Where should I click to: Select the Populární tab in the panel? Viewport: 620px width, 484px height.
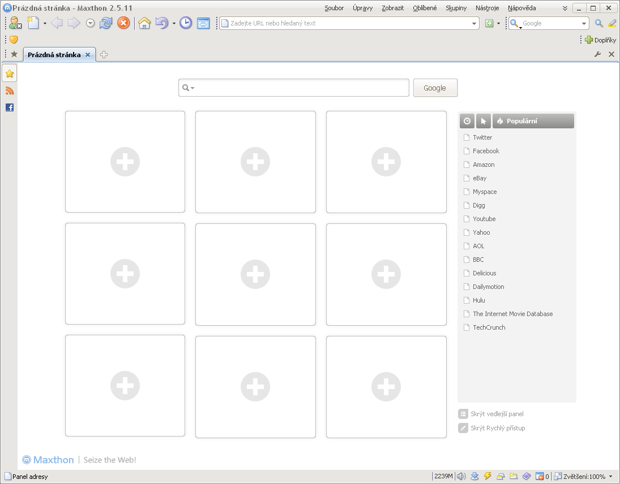[533, 120]
